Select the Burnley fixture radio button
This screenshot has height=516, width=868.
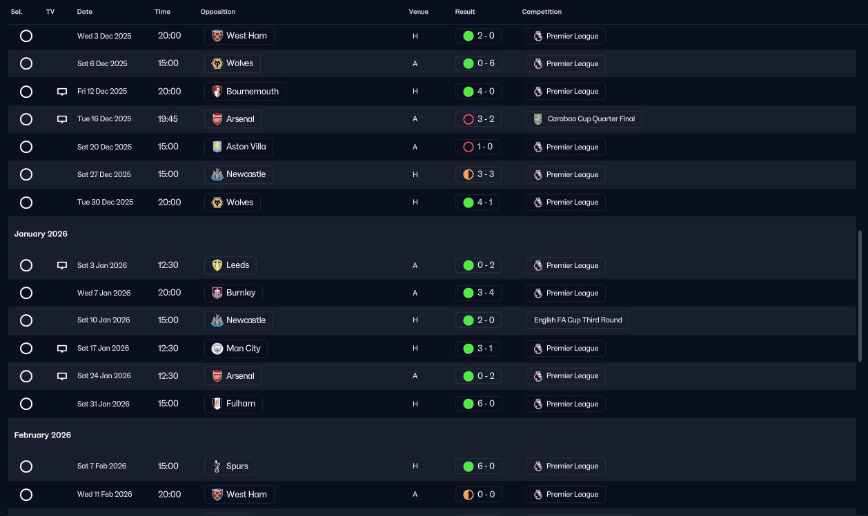click(26, 293)
